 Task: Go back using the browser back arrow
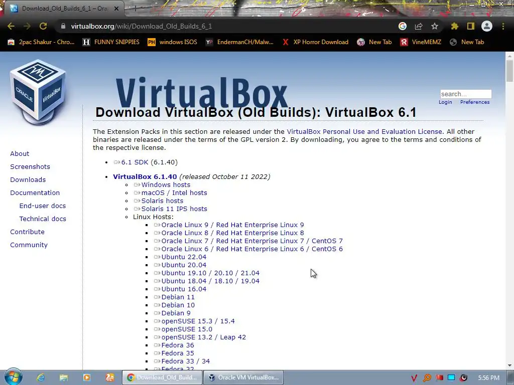(11, 26)
